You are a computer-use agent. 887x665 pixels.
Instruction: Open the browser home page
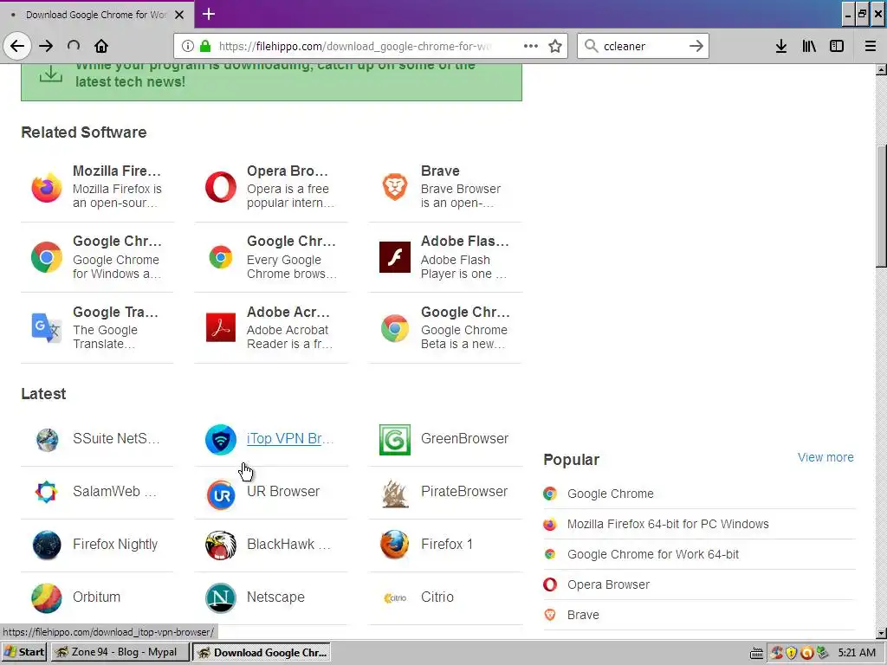pyautogui.click(x=101, y=46)
